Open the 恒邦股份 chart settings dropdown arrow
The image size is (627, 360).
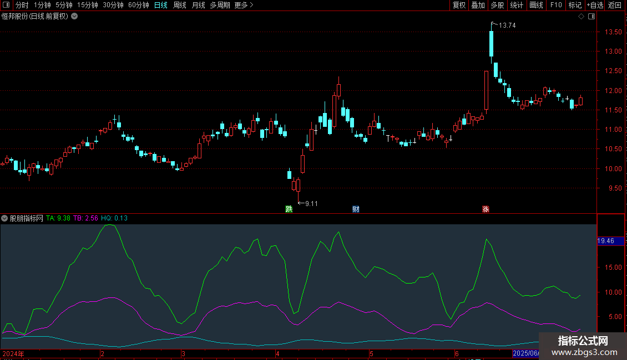(74, 17)
